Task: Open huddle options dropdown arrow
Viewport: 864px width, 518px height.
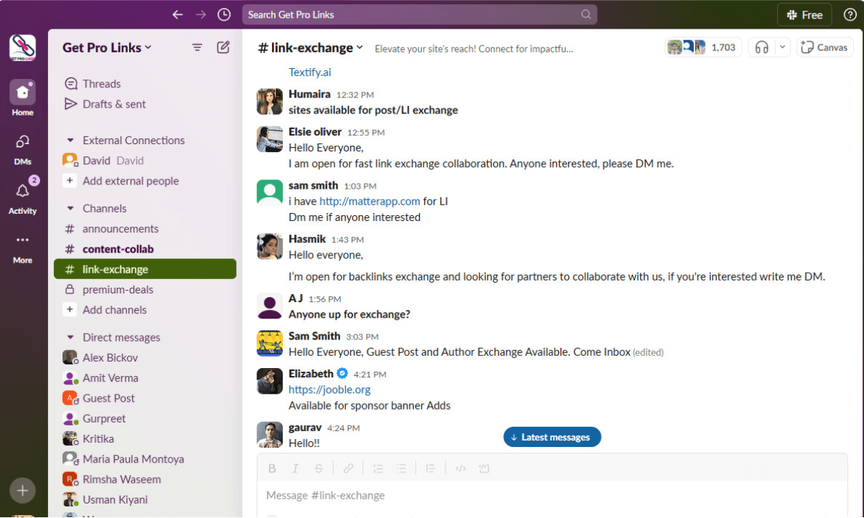Action: [x=783, y=47]
